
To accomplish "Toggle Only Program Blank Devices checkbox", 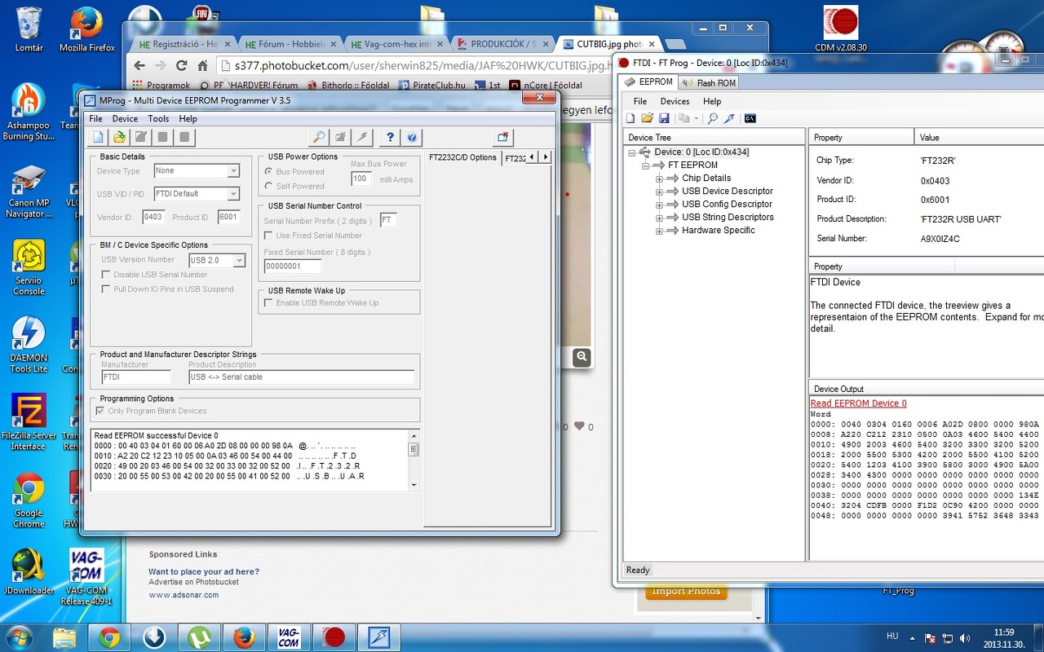I will pos(101,411).
